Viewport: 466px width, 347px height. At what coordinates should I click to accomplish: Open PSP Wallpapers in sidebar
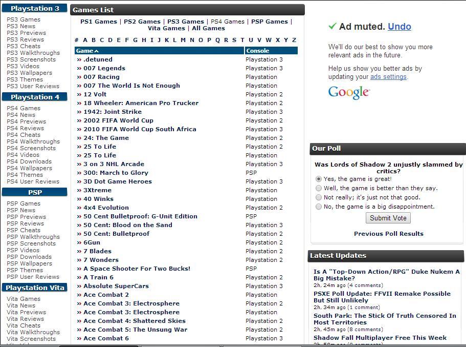coord(29,263)
